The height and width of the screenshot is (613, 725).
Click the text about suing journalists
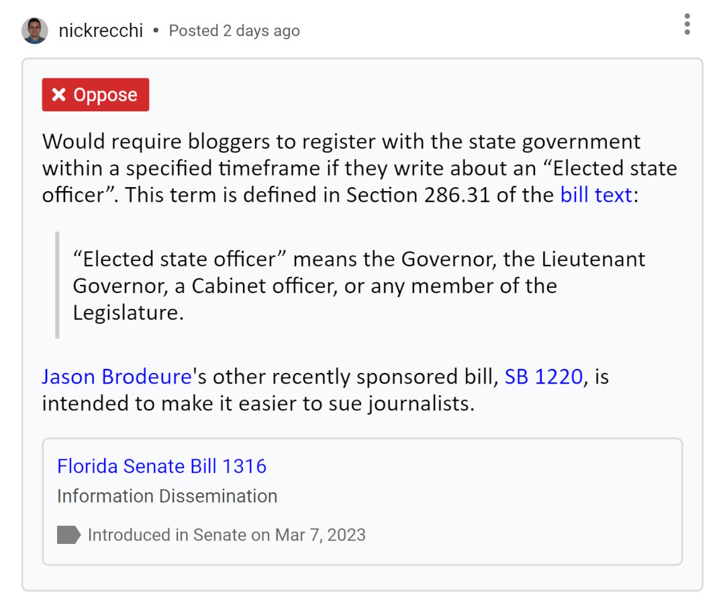[x=258, y=404]
